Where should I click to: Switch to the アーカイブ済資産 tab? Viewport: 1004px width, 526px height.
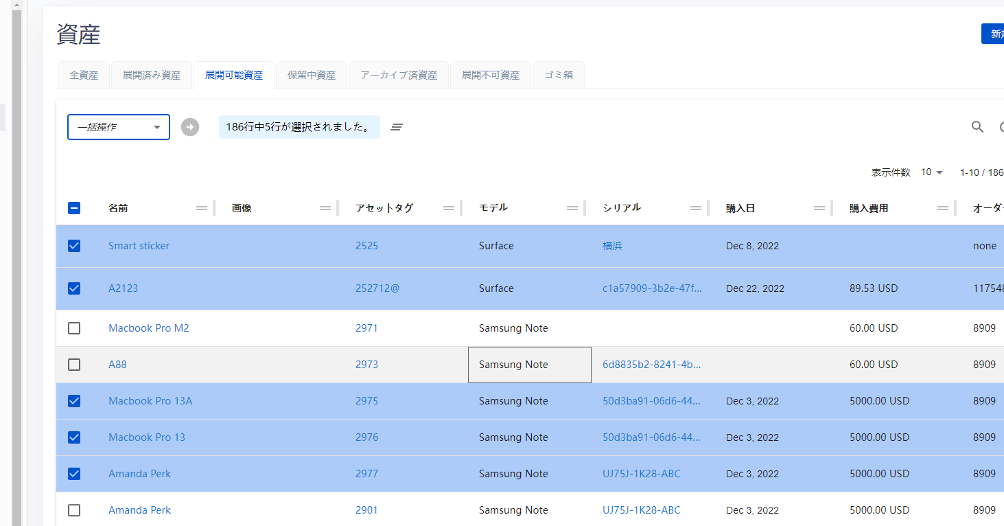pyautogui.click(x=399, y=76)
